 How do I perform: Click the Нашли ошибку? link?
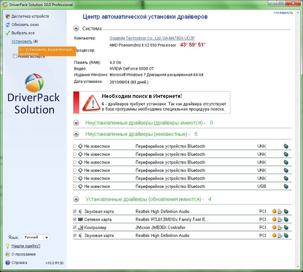26,246
